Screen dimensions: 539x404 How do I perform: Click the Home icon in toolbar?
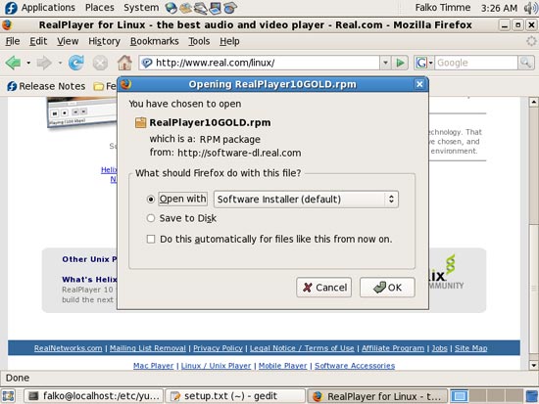click(x=124, y=63)
